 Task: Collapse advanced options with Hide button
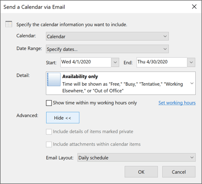pyautogui.click(x=63, y=117)
